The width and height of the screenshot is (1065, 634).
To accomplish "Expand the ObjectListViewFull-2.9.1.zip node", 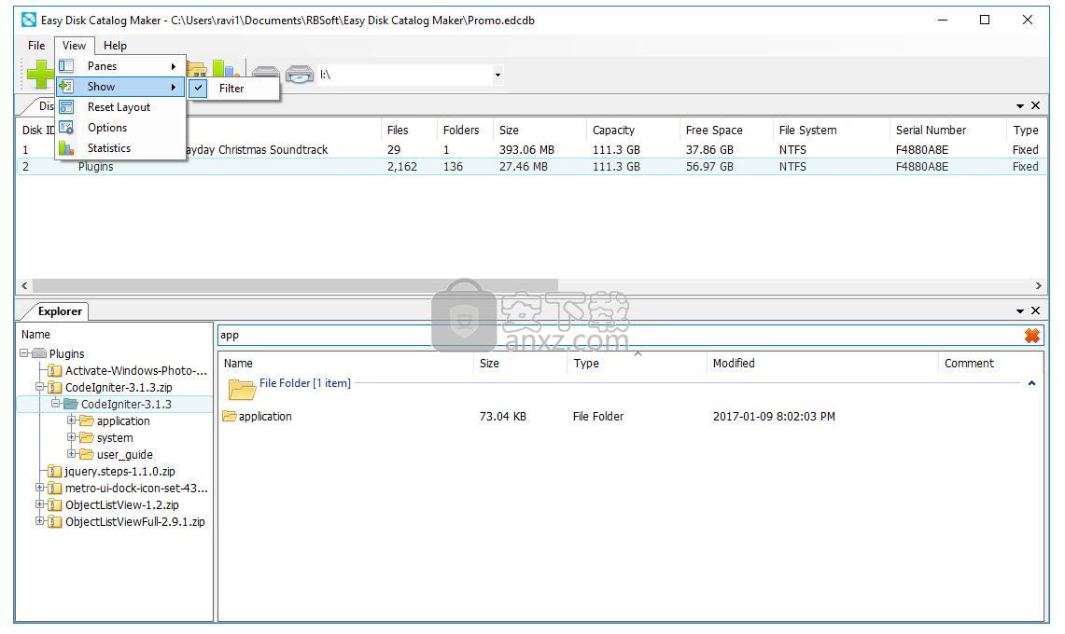I will (x=40, y=520).
